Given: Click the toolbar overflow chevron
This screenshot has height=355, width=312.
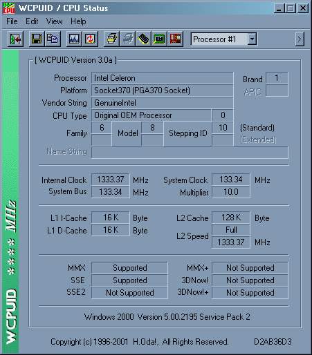Looking at the screenshot, I should pyautogui.click(x=300, y=39).
